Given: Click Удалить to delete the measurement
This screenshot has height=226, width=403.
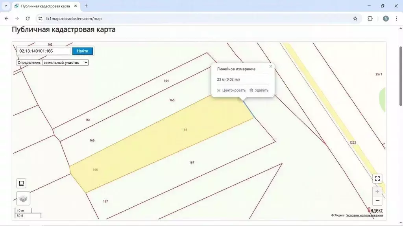Looking at the screenshot, I should click(259, 90).
